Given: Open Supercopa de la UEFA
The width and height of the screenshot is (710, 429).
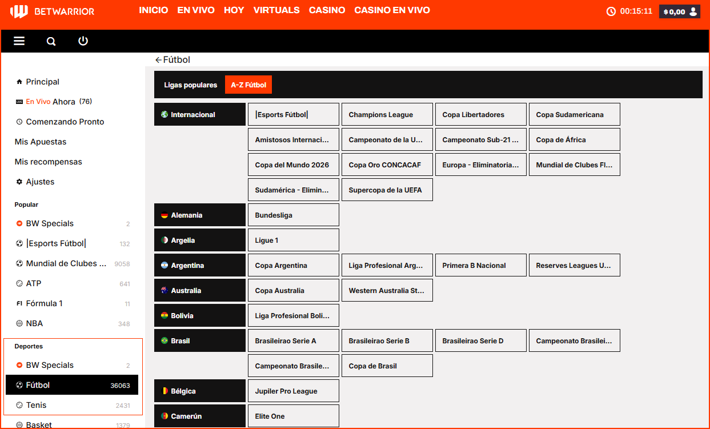Looking at the screenshot, I should (x=387, y=190).
